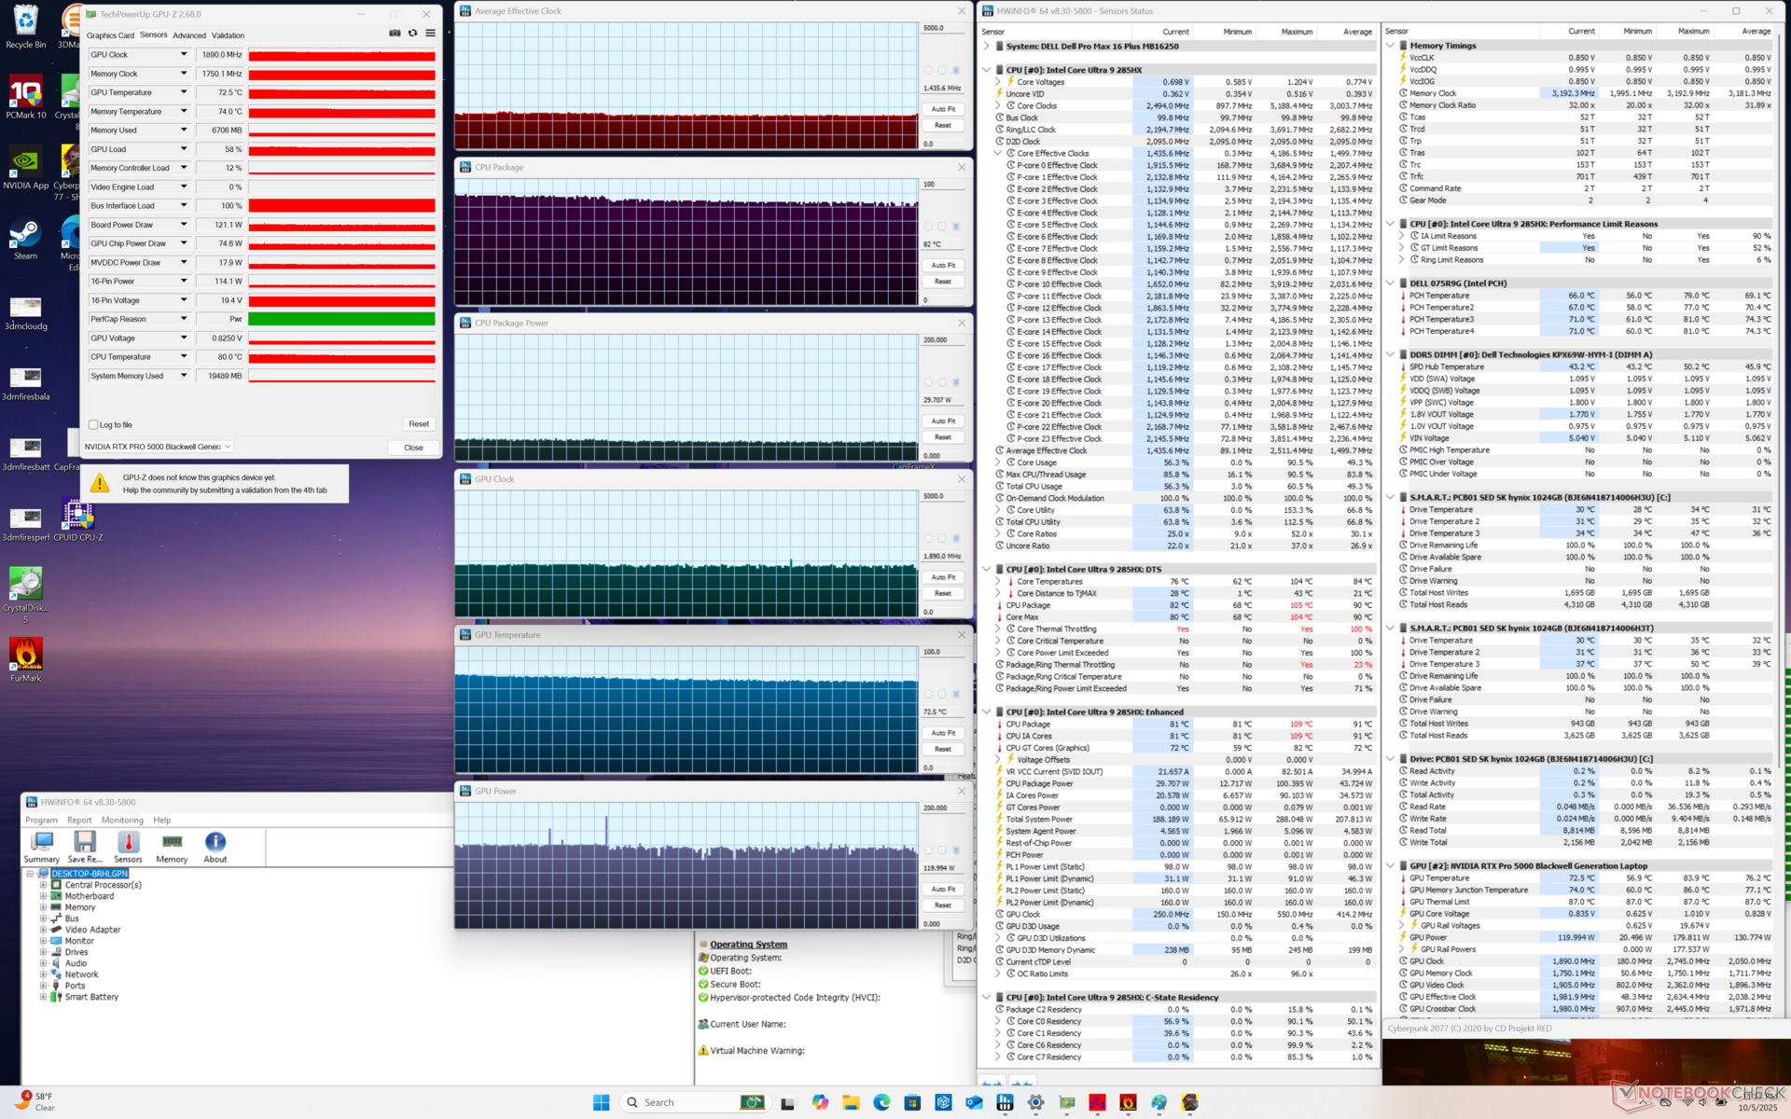This screenshot has height=1119, width=1791.
Task: Expand the Central Processor(s) tree node
Action: 43,885
